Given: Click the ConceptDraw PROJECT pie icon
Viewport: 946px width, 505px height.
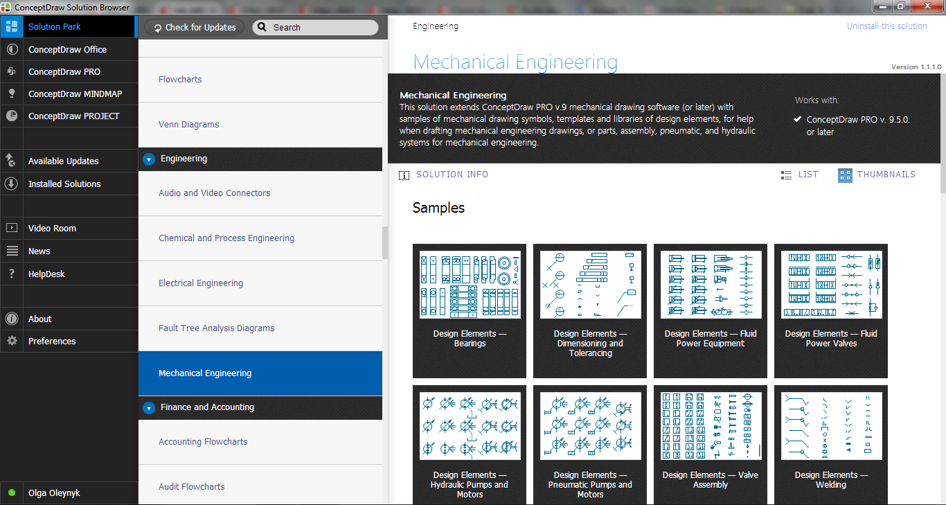Looking at the screenshot, I should [x=12, y=116].
